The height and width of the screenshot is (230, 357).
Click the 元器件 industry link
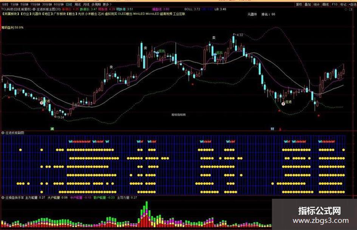click(x=36, y=14)
